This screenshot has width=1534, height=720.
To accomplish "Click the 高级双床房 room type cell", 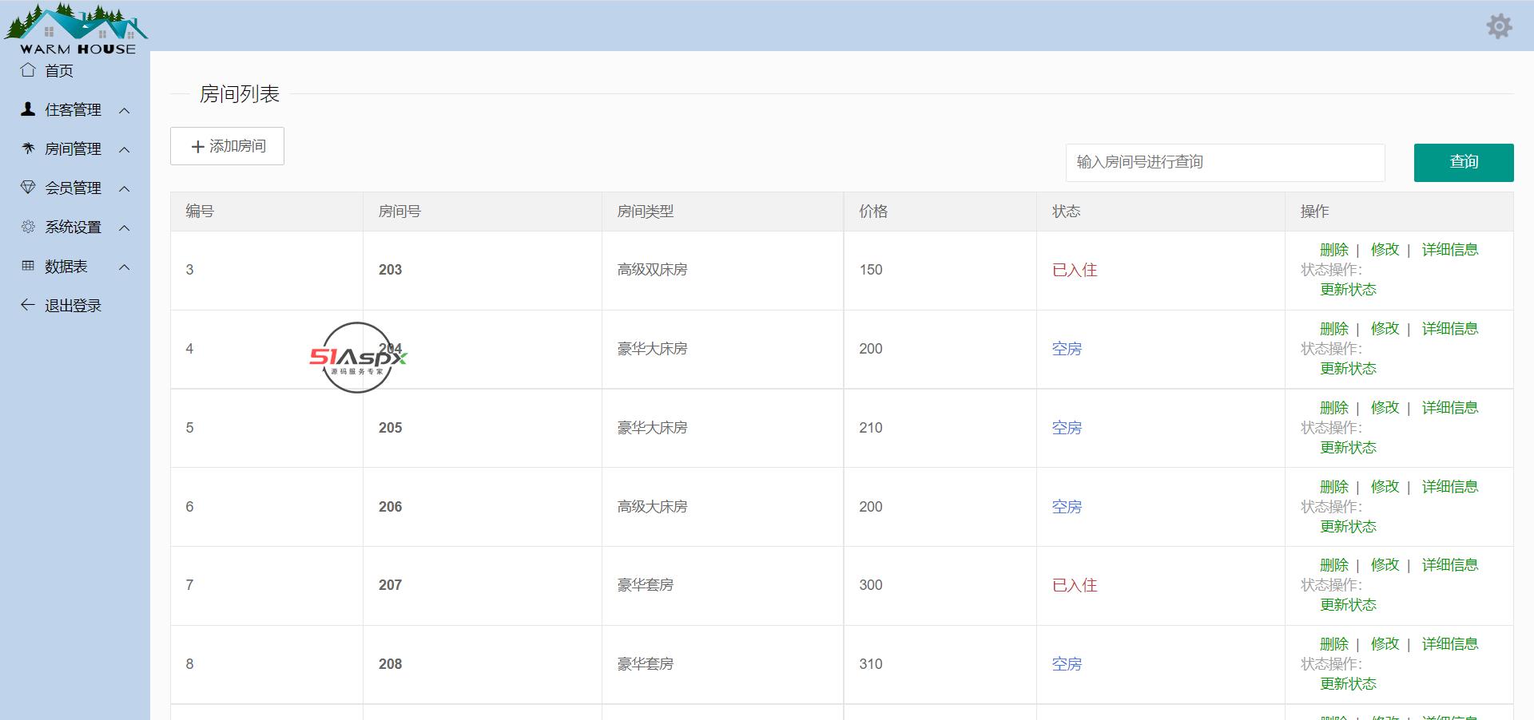I will tap(722, 270).
